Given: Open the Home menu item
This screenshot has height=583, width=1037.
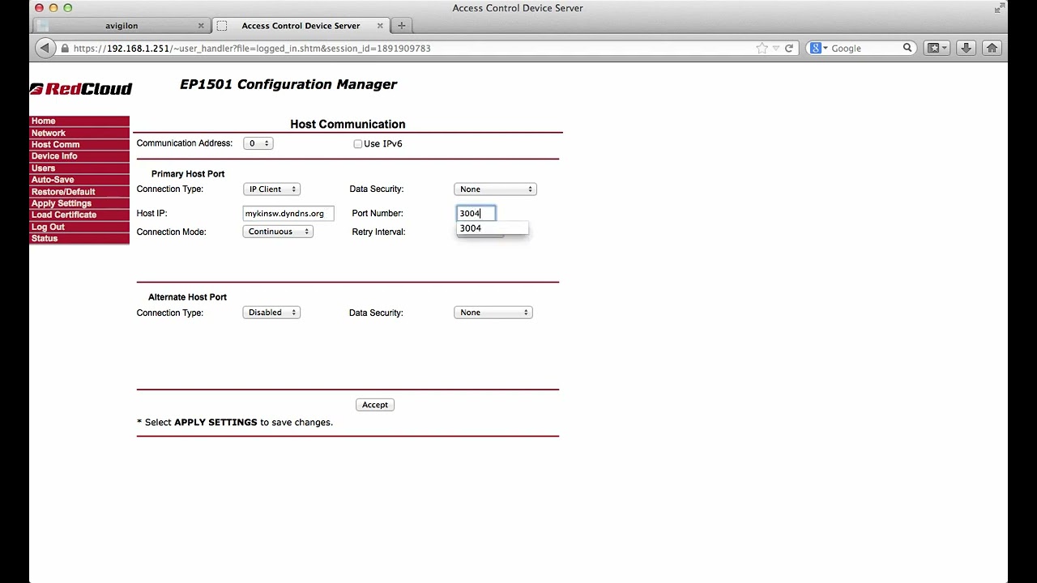Looking at the screenshot, I should (x=79, y=121).
